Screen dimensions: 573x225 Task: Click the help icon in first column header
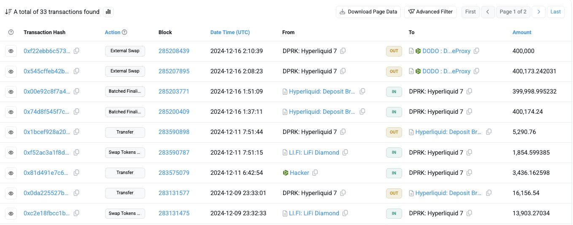[11, 32]
